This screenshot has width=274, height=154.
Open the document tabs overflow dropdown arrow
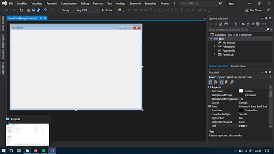point(205,18)
